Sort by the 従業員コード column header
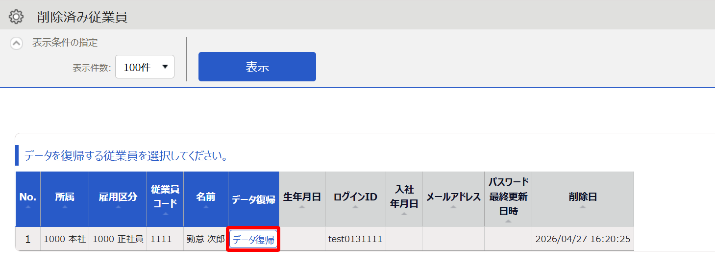The height and width of the screenshot is (272, 715). pyautogui.click(x=165, y=199)
